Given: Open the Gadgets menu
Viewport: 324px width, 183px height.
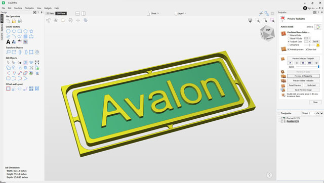Looking at the screenshot, I should tap(48, 8).
